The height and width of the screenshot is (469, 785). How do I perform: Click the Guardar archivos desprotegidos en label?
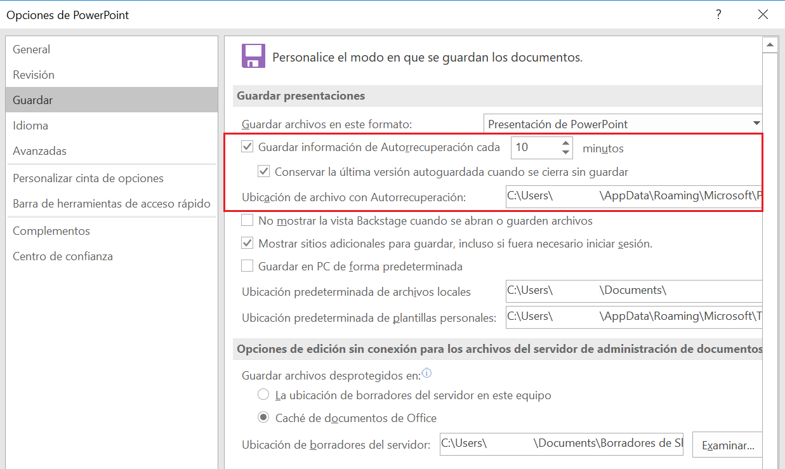331,376
